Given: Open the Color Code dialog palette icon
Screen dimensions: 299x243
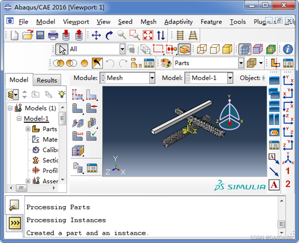Looking at the screenshot, I should [x=165, y=63].
